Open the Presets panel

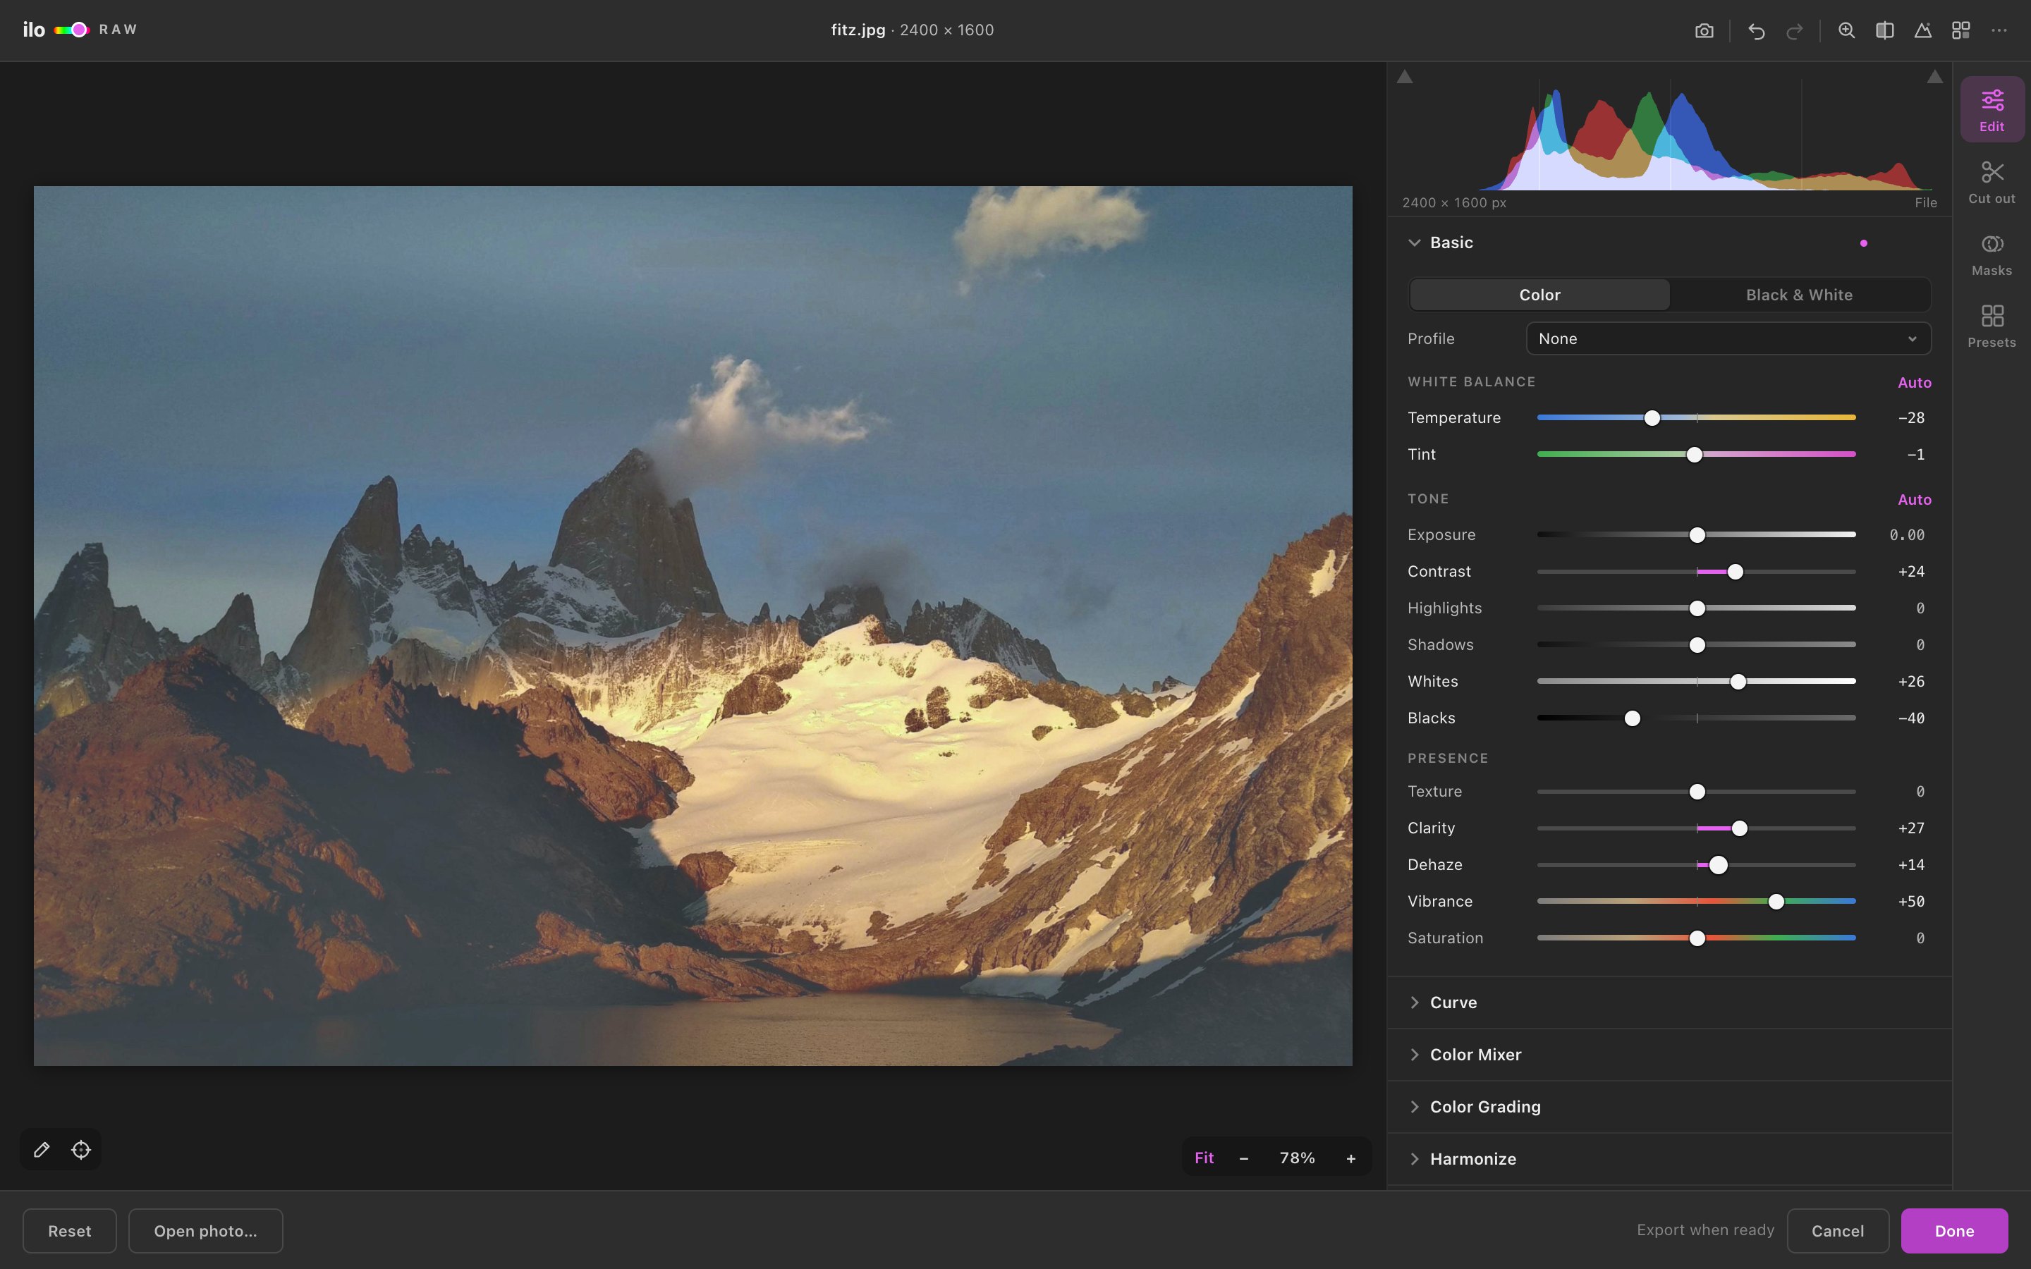(1992, 326)
